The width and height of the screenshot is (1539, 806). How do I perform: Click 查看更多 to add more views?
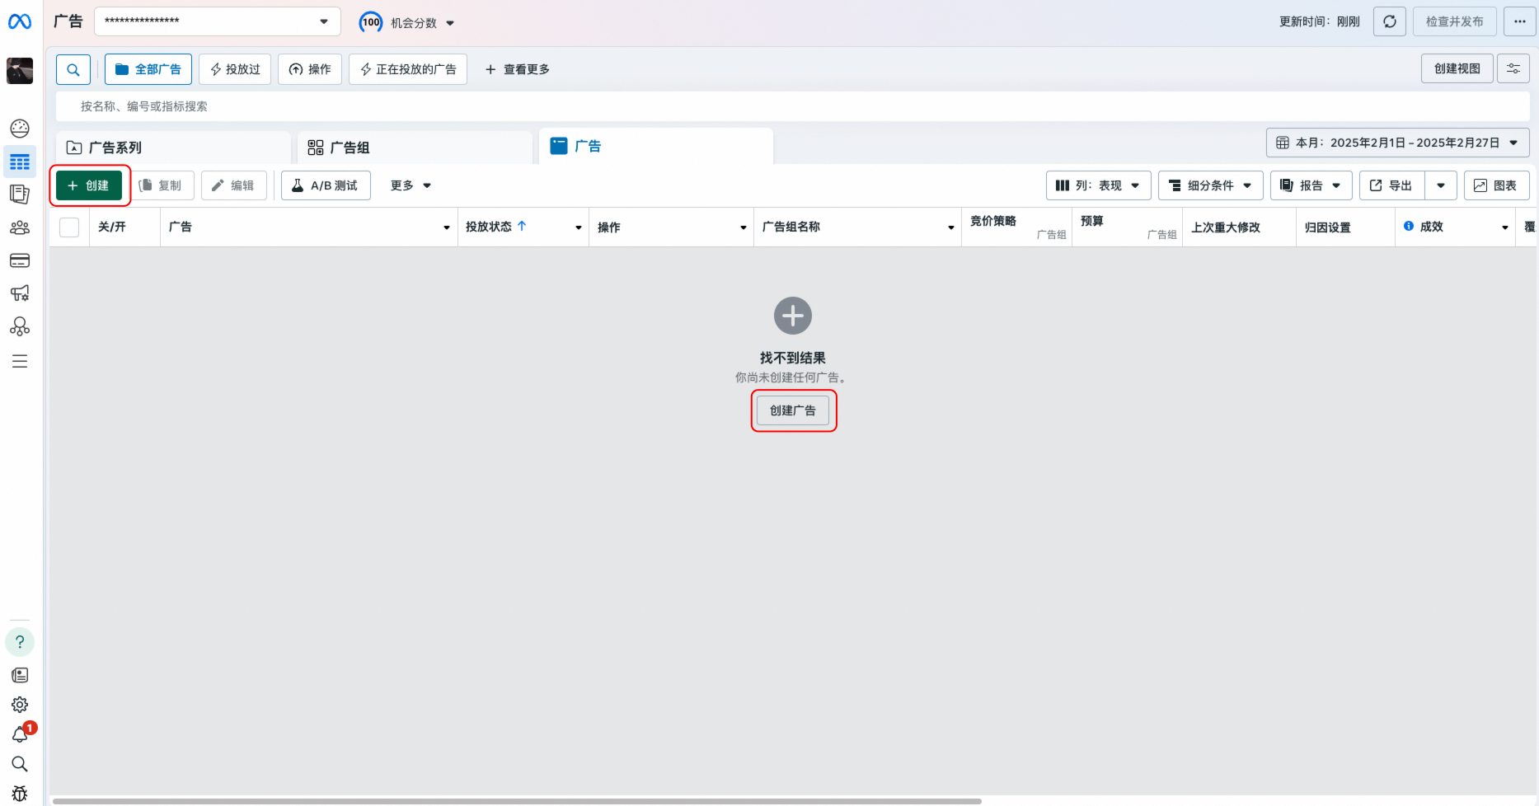(518, 69)
